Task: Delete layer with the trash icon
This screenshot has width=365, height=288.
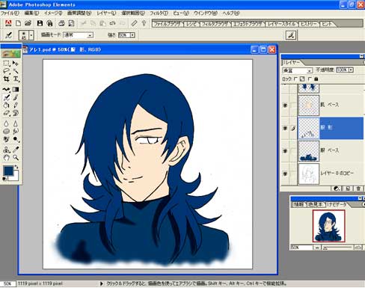Action: point(358,189)
